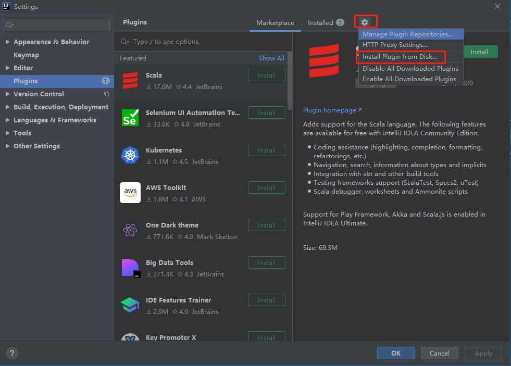This screenshot has width=511, height=366.
Task: Choose Install Plugin from Disk option
Action: click(400, 57)
